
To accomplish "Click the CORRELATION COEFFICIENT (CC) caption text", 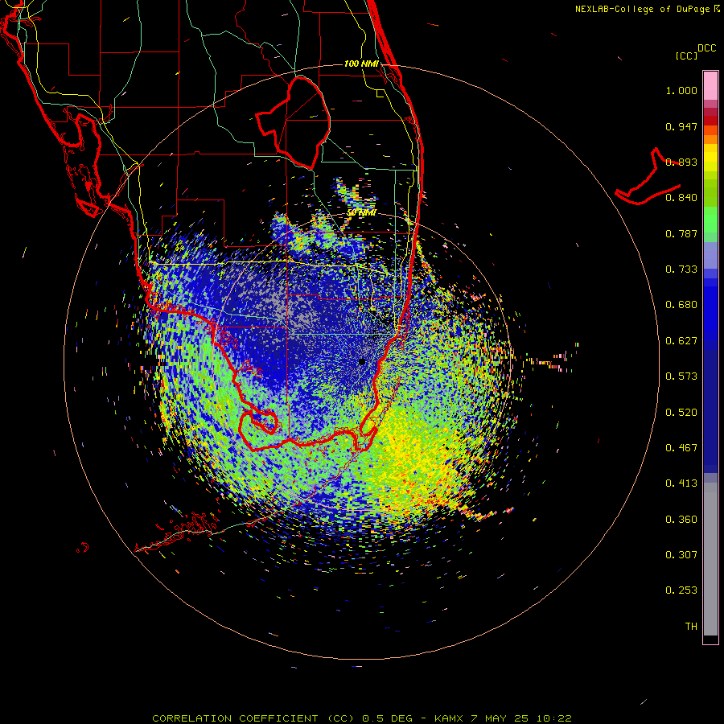I will [253, 718].
